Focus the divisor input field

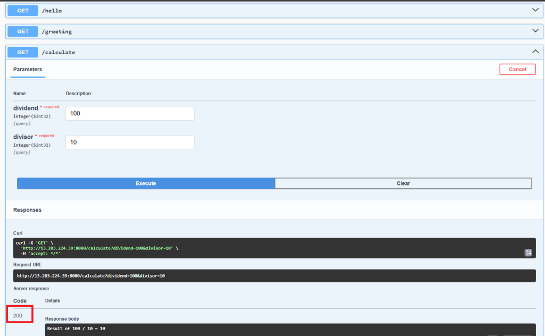point(130,142)
